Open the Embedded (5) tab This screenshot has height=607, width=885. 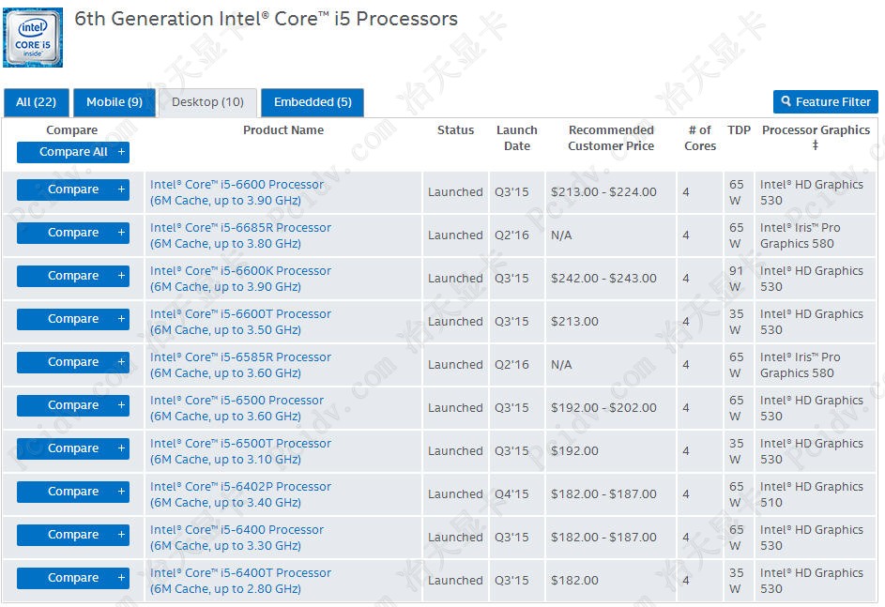coord(313,102)
